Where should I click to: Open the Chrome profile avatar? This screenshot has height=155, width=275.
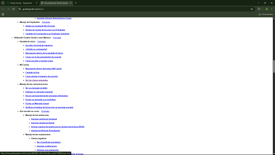(266, 9)
